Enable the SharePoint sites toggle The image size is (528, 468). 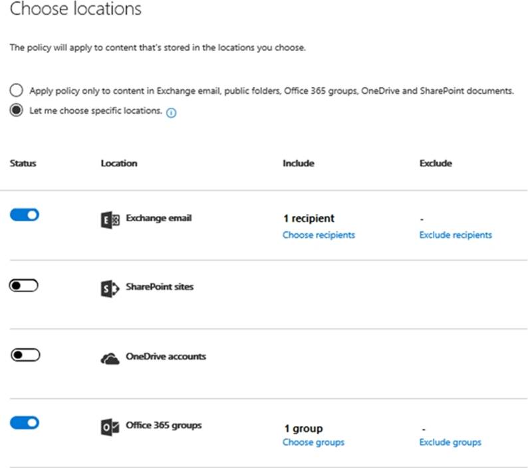point(25,285)
